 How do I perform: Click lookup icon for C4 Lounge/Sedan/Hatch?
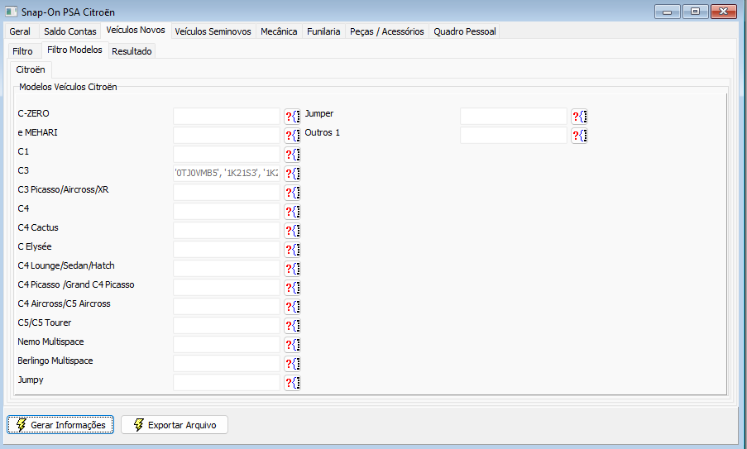(293, 269)
